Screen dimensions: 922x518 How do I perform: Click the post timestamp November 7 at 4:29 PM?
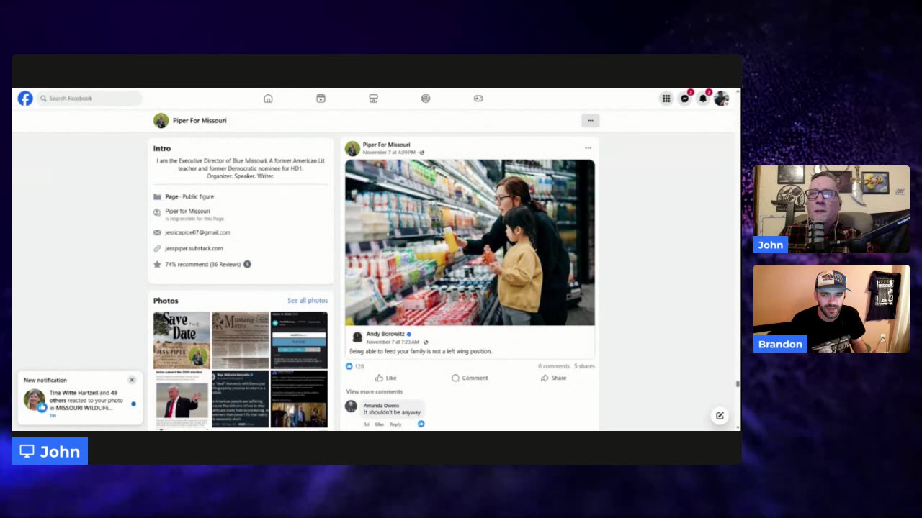389,153
